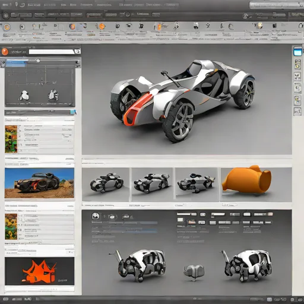Click inside the white search field in the left panel
The height and width of the screenshot is (304, 304).
coord(52,52)
